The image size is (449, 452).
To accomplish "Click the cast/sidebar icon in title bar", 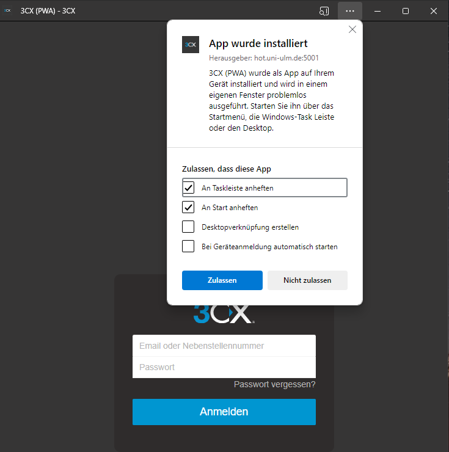I will pyautogui.click(x=324, y=11).
